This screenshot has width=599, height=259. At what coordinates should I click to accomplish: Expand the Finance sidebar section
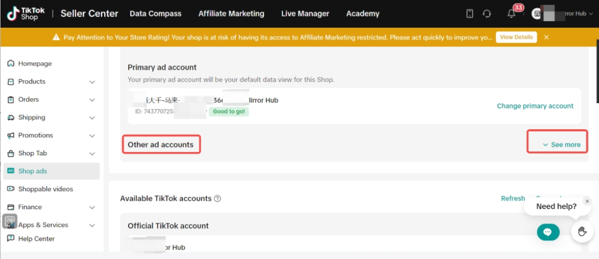tap(92, 207)
